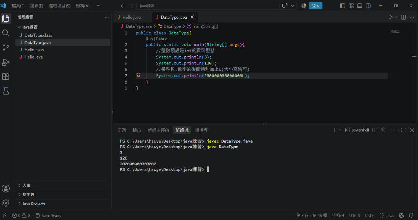Viewport: 418px width, 220px height.
Task: Open the 編輯(E) menu
Action: (x=37, y=6)
